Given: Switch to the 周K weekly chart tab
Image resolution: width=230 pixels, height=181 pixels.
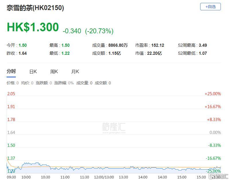Looking at the screenshot, I should tap(54, 72).
